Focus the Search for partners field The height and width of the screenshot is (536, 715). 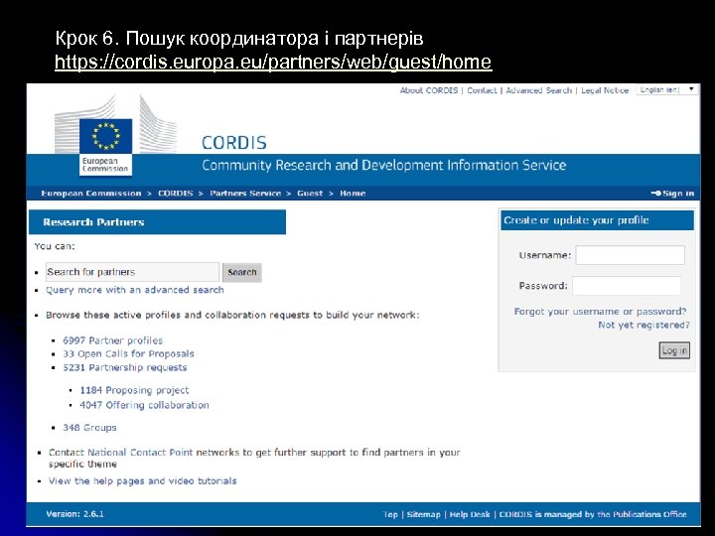(132, 272)
